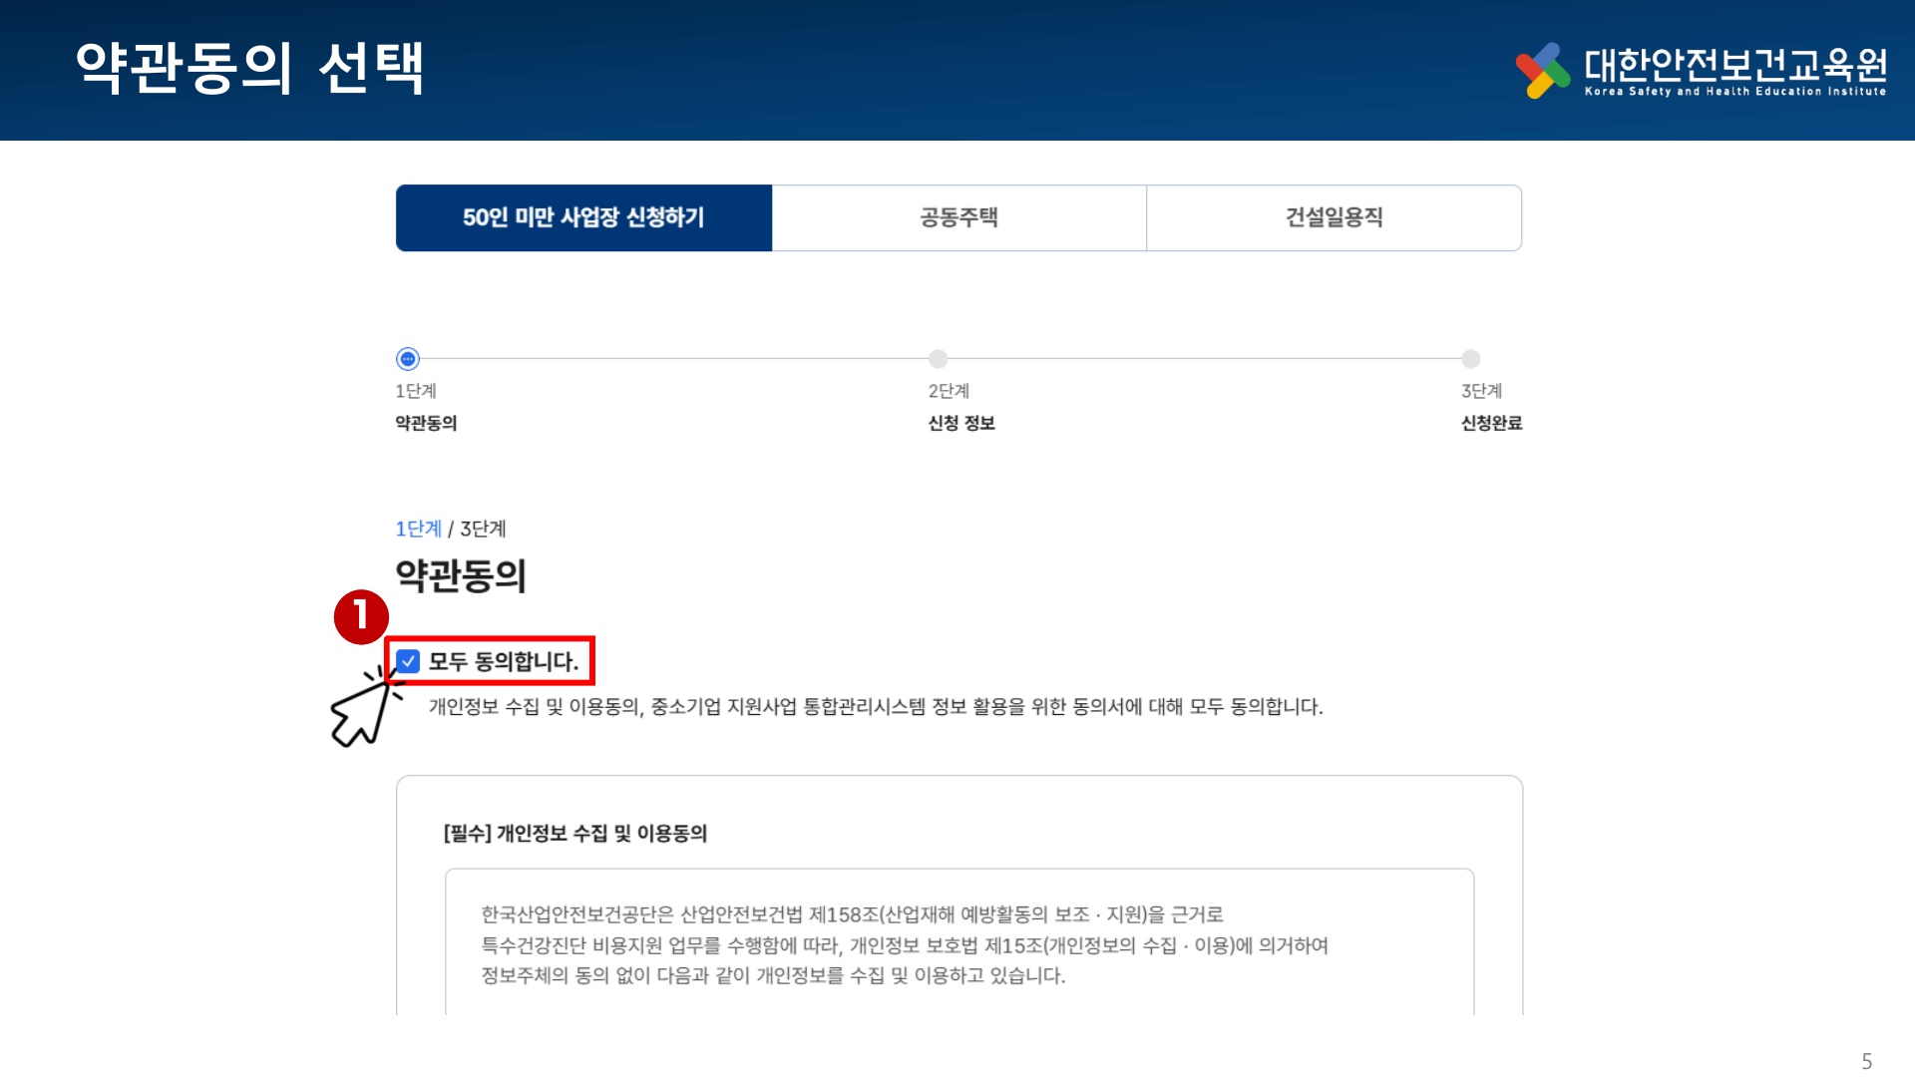Click the 개인정보 수집 및 이용동의 heading
Viewport: 1915px width, 1077px height.
(575, 834)
